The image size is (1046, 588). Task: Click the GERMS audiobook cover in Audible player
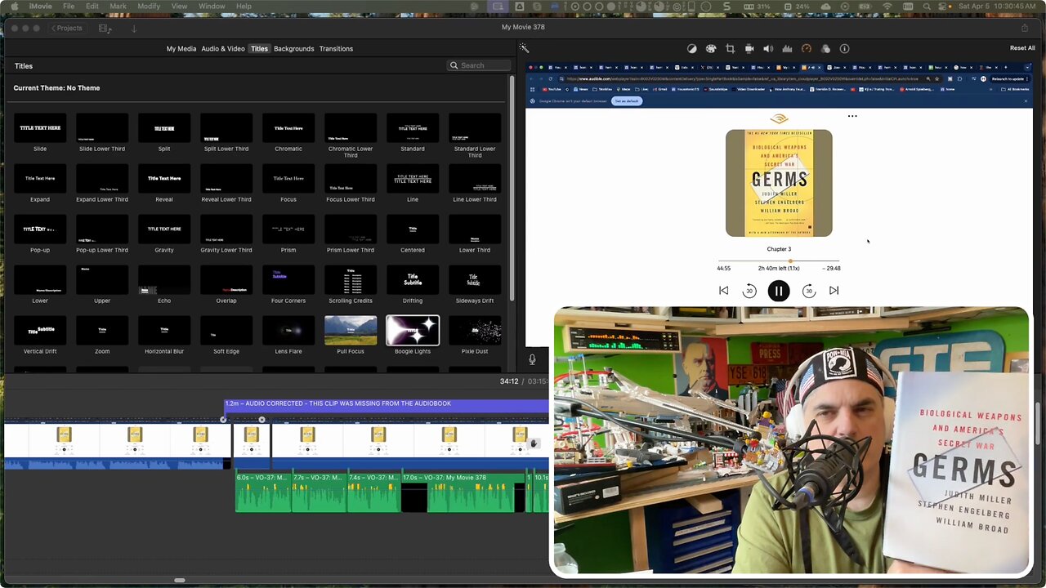[779, 183]
